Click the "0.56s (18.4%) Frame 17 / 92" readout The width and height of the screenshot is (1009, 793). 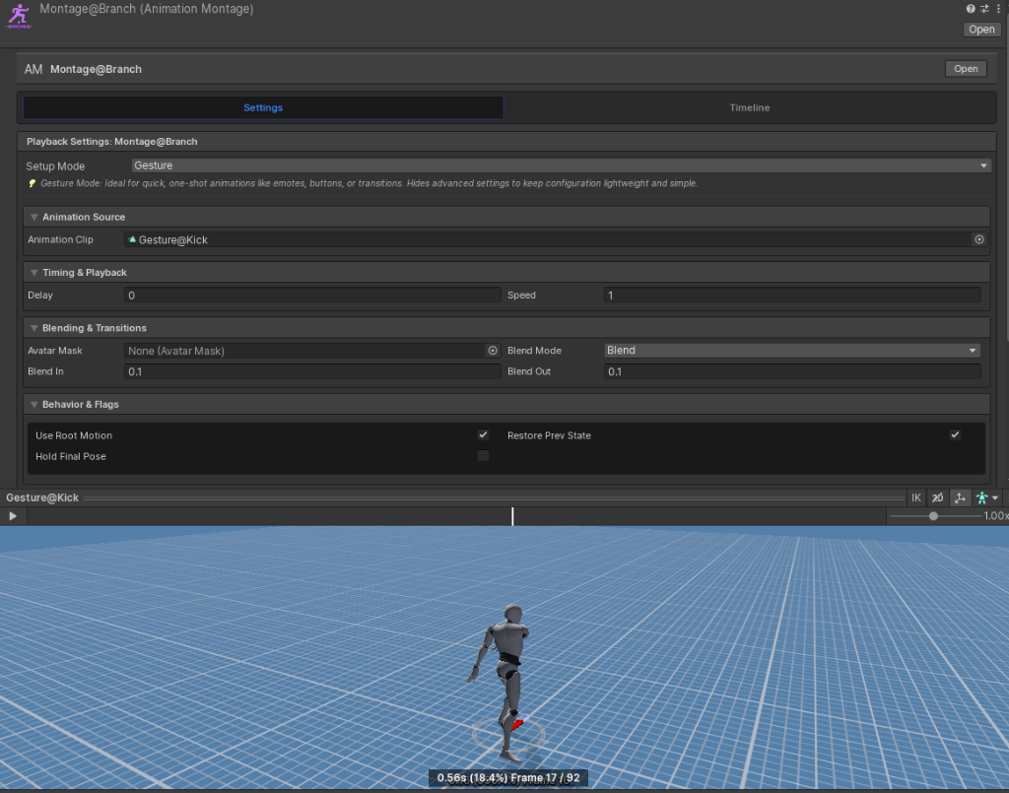tap(508, 777)
